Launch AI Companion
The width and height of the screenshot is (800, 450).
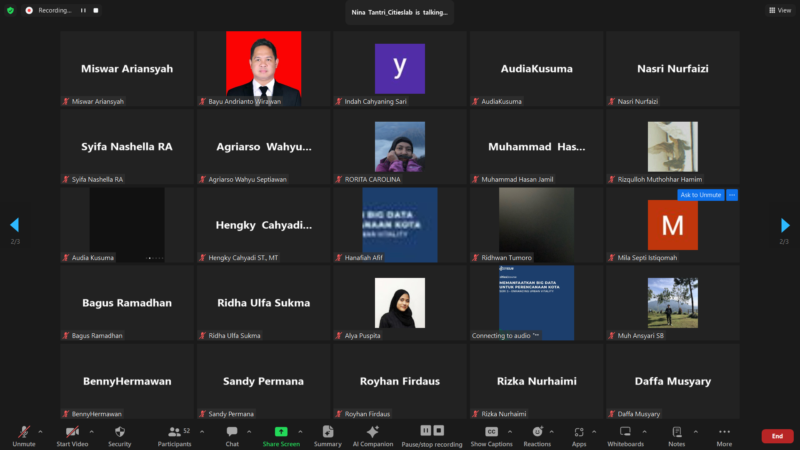(x=372, y=432)
